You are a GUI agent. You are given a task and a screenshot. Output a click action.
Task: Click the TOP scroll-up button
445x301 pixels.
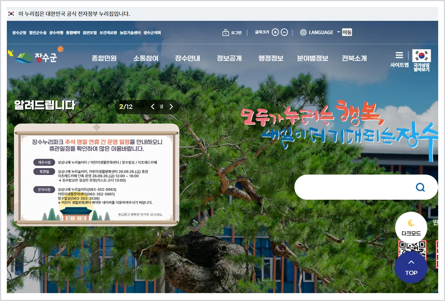(x=411, y=267)
